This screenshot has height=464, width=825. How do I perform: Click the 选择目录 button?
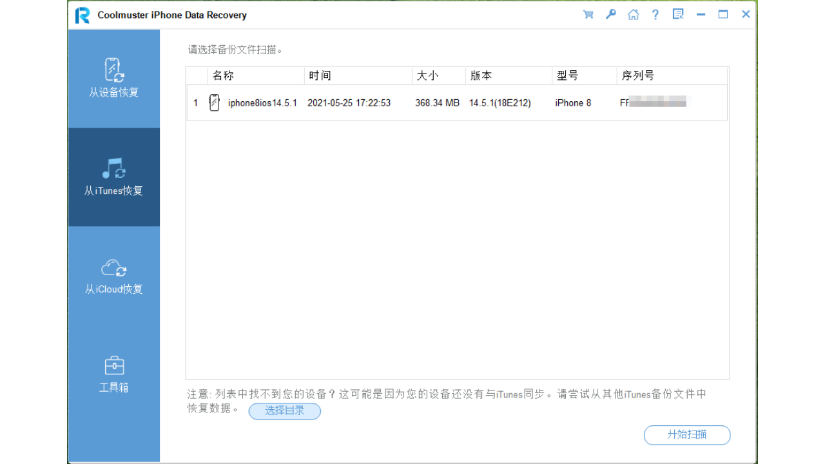tap(284, 411)
